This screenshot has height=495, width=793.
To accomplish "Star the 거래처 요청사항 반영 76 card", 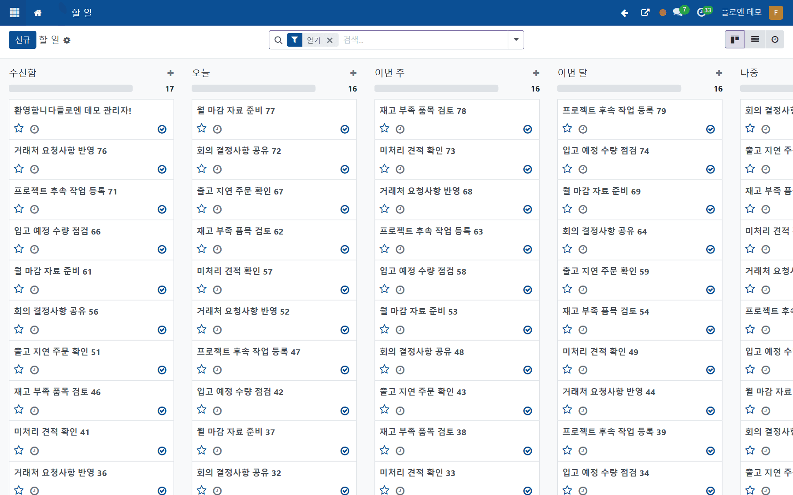I will (x=19, y=169).
